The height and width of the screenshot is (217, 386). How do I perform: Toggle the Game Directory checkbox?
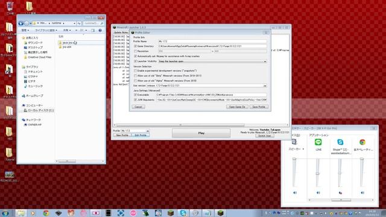pos(135,46)
